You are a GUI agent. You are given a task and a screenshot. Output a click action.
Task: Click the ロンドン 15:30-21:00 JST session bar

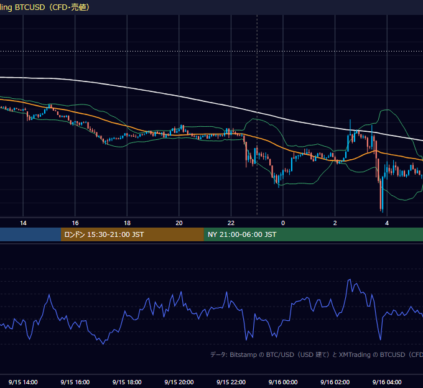pos(132,234)
